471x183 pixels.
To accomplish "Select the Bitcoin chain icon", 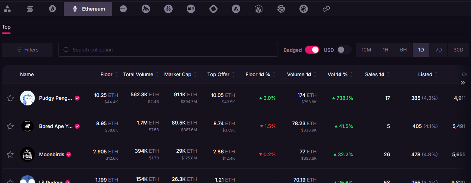I will [52, 9].
